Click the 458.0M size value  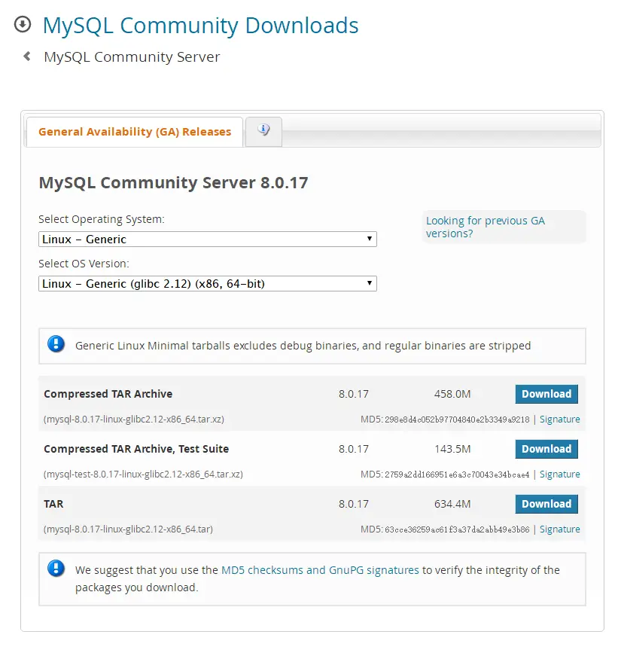452,394
